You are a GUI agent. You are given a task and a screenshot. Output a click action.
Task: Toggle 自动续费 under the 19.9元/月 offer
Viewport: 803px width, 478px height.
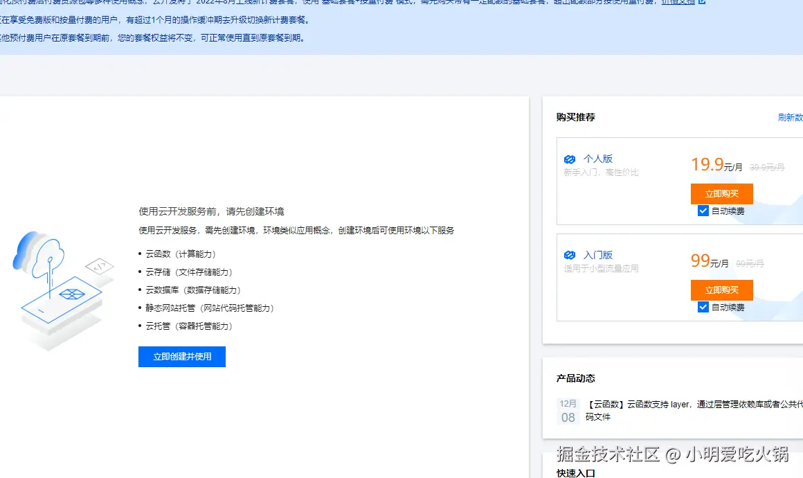pyautogui.click(x=703, y=211)
